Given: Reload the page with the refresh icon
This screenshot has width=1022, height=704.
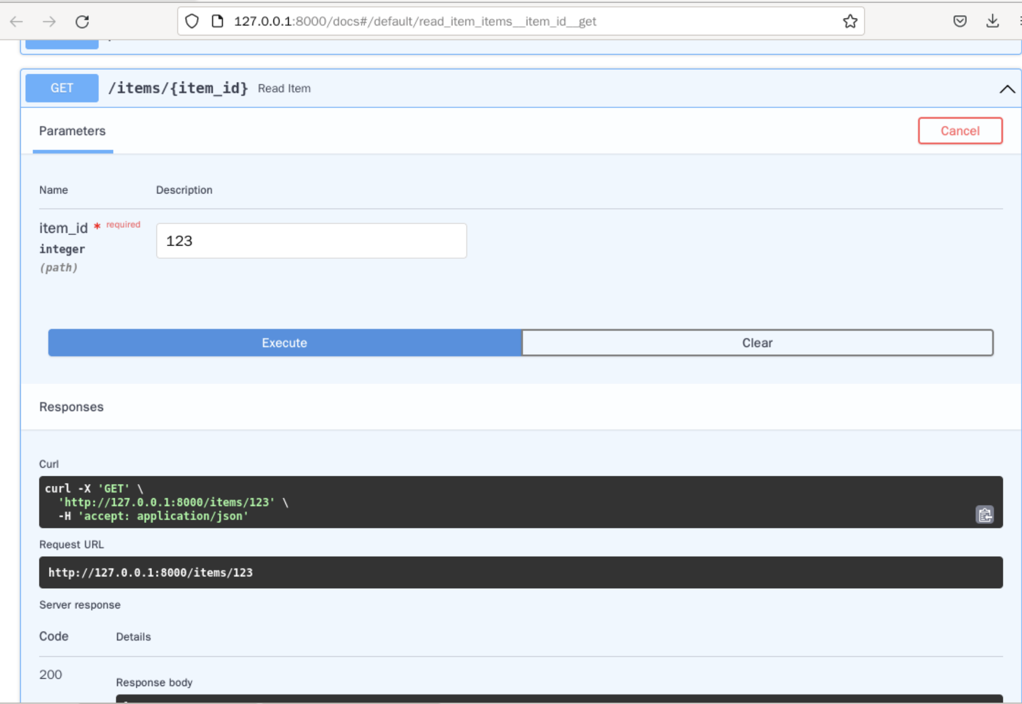Looking at the screenshot, I should [82, 21].
